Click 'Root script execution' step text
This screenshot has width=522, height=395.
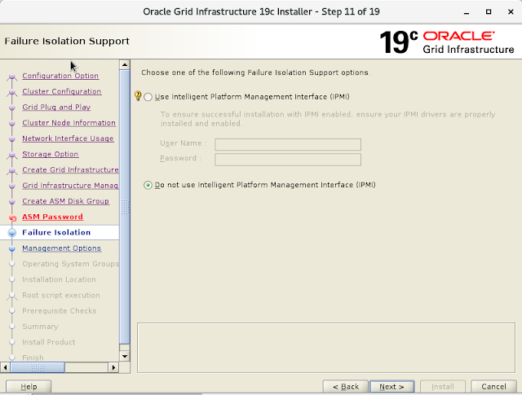[61, 295]
